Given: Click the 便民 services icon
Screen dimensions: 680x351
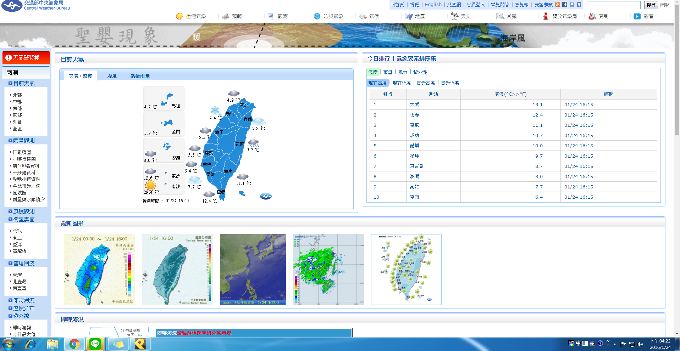Looking at the screenshot, I should [x=592, y=16].
